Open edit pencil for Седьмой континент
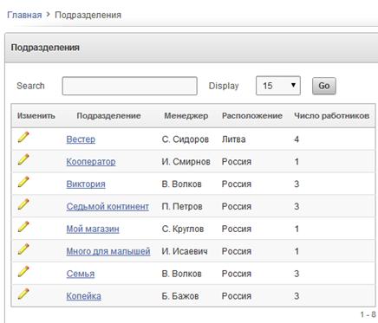Viewport: 378px width, 323px height. point(23,204)
